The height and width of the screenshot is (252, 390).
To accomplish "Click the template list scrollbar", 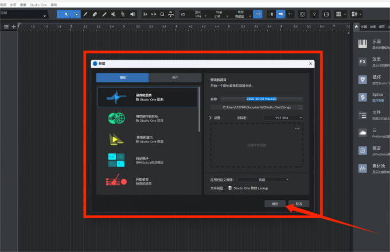I will [199, 109].
